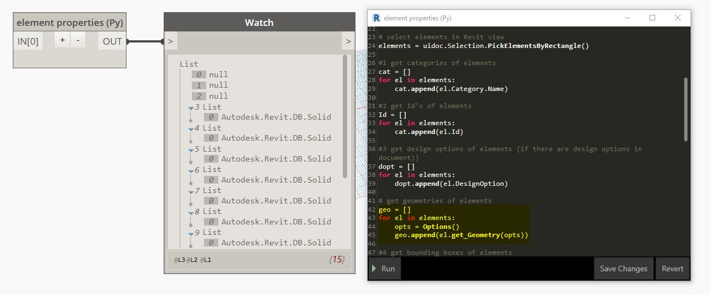Screen dimensions: 711x295
Task: Click code line 24 PickElementsByRectangle
Action: [484, 46]
